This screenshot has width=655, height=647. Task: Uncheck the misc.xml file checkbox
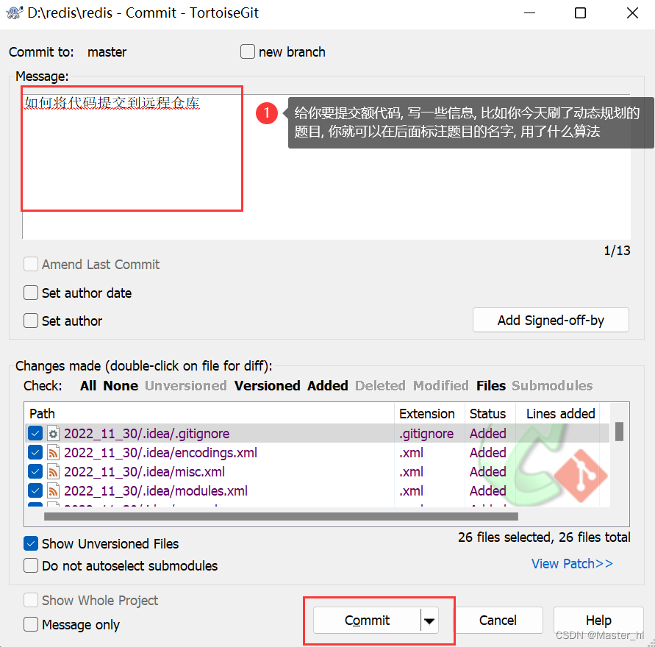point(35,472)
